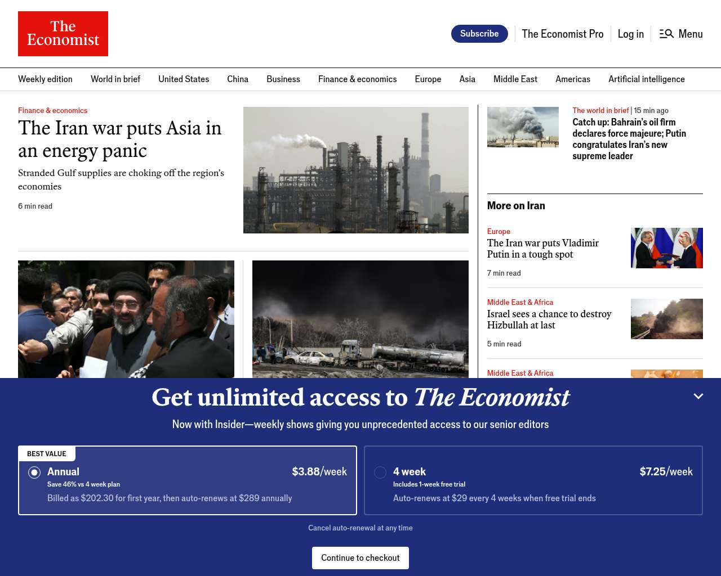Open Weekly edition nav item
Viewport: 721px width, 576px height.
45,79
